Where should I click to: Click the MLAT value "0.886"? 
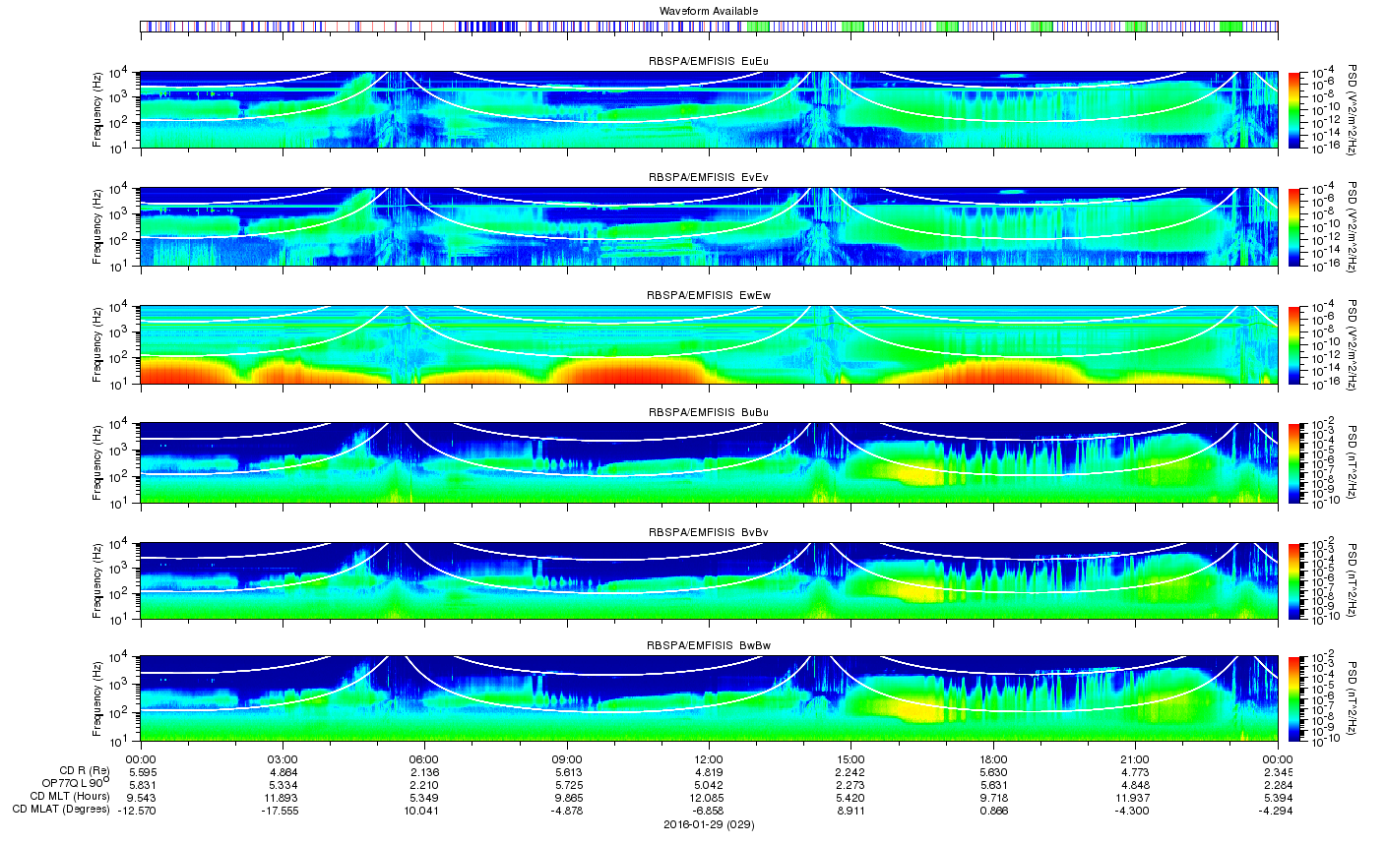(993, 811)
